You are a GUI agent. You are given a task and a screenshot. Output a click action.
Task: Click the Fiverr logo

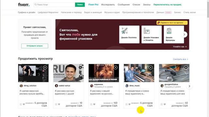tap(24, 5)
